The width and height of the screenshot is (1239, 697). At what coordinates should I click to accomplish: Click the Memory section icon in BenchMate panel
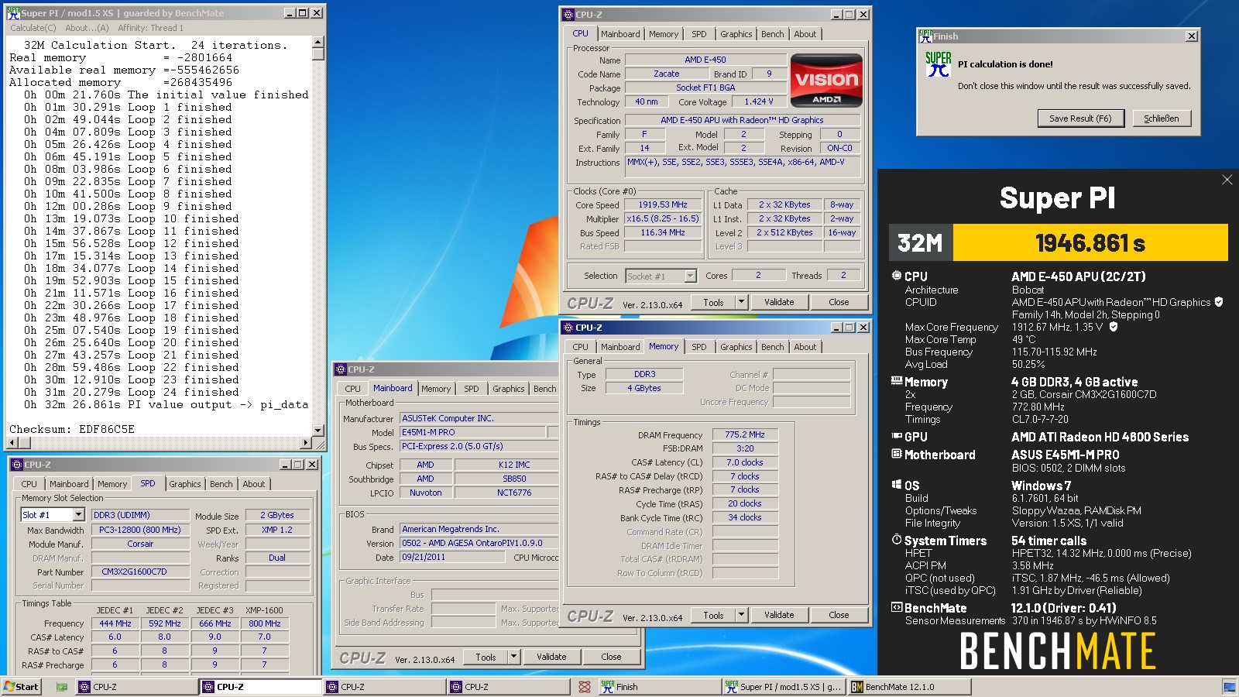pos(897,381)
